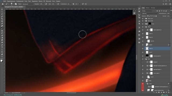Viewport: 172px width, 96px height.
Task: Select the Eyedropper tool
Action: coord(2,23)
